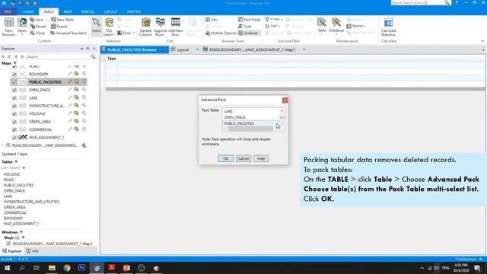This screenshot has height=274, width=487.
Task: Choose Append Rows
Action: 161,27
